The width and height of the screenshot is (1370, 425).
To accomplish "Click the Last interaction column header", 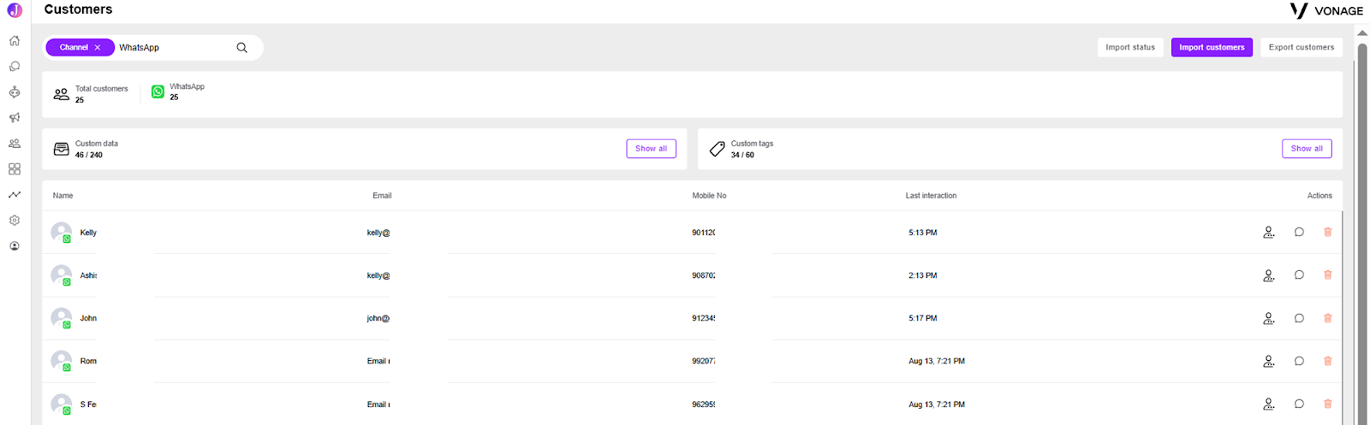I will pyautogui.click(x=931, y=196).
